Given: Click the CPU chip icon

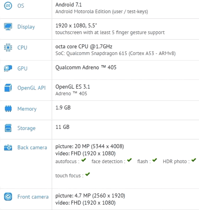Looking at the screenshot, I should coord(8,47).
